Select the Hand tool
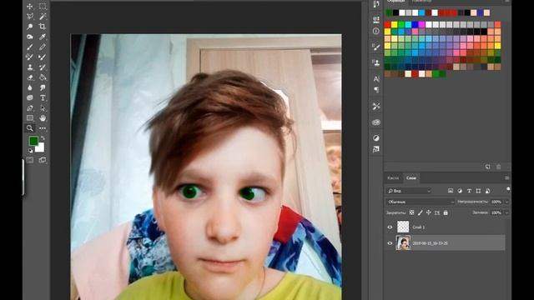This screenshot has height=300, width=534. [x=43, y=118]
